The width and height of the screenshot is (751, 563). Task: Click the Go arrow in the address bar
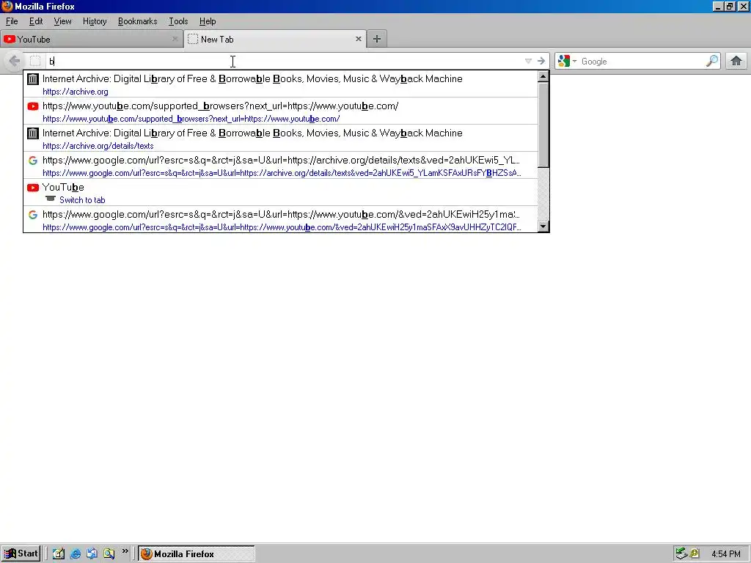point(541,61)
